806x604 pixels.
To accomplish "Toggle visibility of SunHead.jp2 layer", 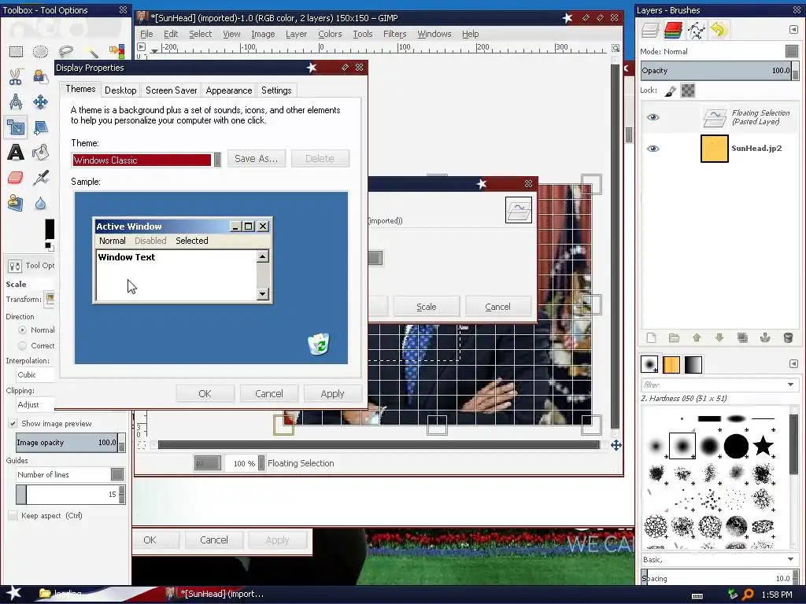I will point(653,149).
